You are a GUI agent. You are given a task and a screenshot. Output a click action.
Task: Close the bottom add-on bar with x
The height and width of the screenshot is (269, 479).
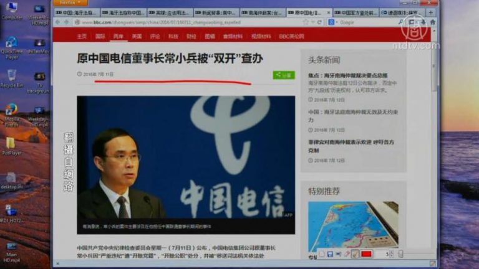tap(58, 263)
